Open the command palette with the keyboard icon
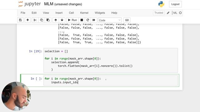 point(127,20)
